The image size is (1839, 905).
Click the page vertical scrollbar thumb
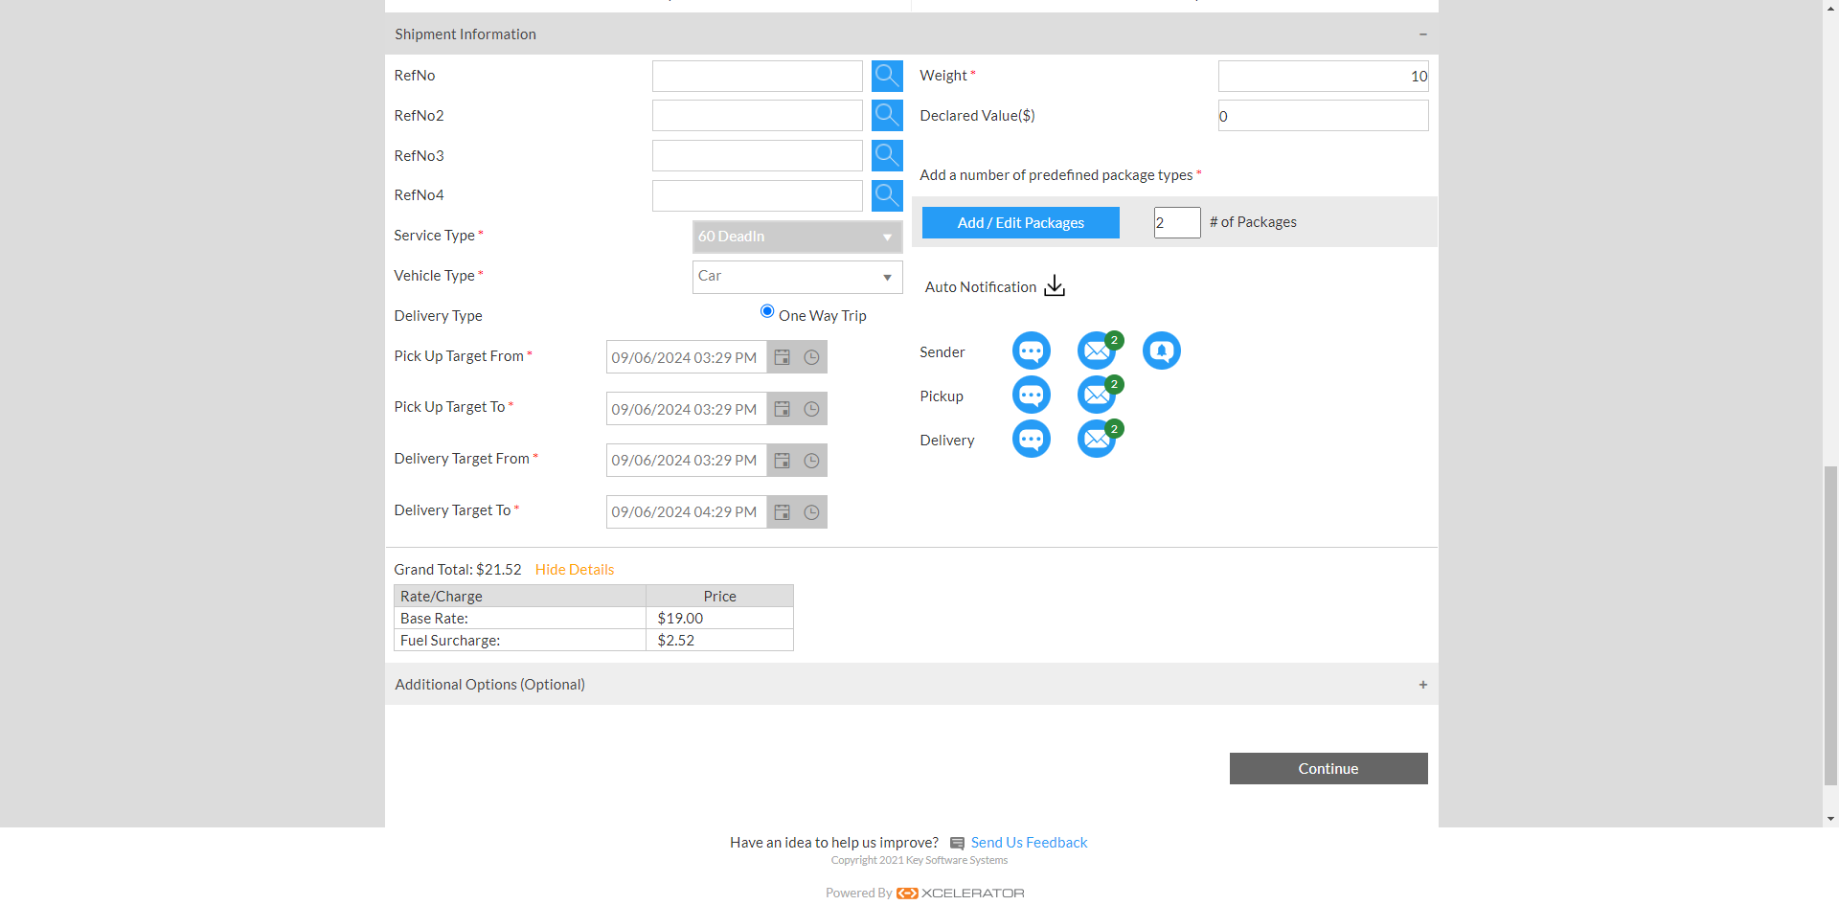tap(1830, 625)
